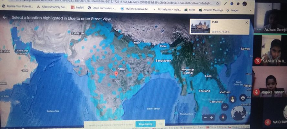Open the Google Images bookmark

point(232,10)
